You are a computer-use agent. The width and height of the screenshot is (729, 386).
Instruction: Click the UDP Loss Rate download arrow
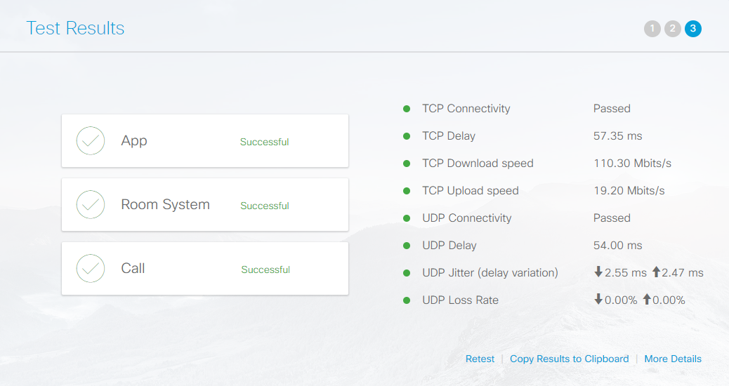[x=598, y=300]
